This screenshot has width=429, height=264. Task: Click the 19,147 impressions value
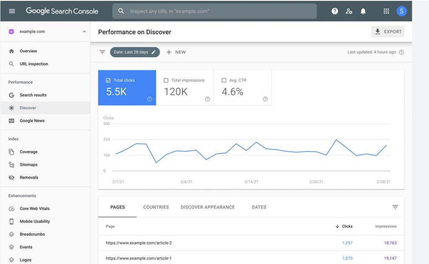coord(390,258)
